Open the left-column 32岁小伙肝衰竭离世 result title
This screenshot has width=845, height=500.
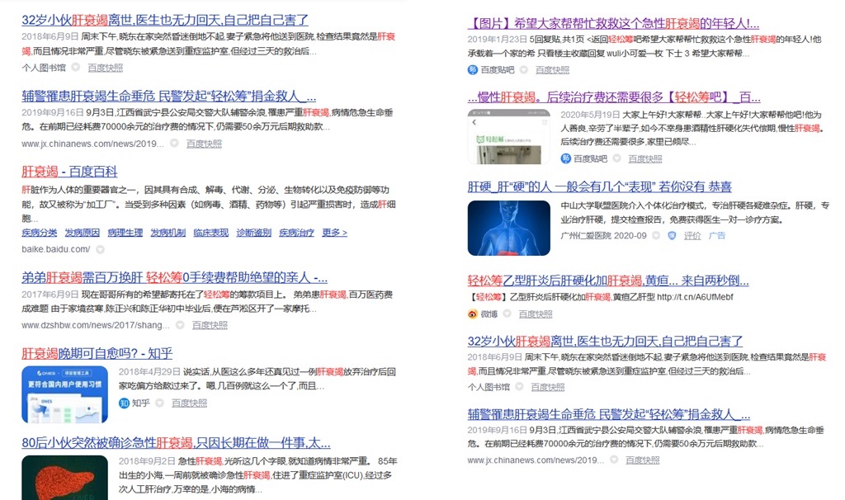click(x=165, y=20)
